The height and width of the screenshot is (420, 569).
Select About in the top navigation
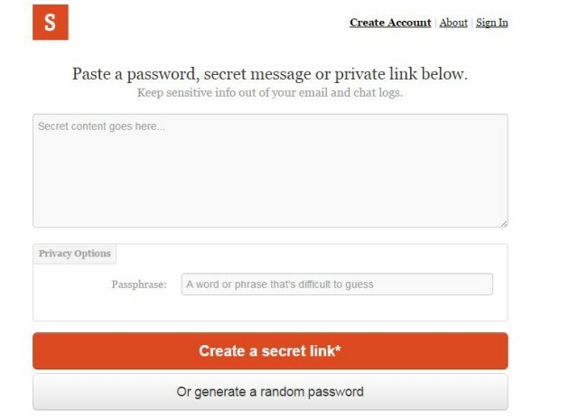tap(453, 23)
